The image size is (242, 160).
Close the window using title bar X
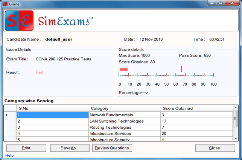click(233, 3)
